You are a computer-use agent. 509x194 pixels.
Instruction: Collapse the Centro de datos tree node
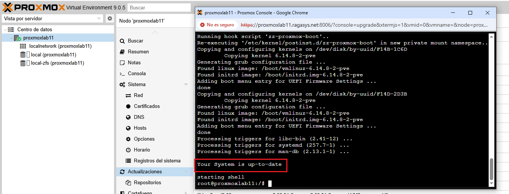tap(5, 29)
